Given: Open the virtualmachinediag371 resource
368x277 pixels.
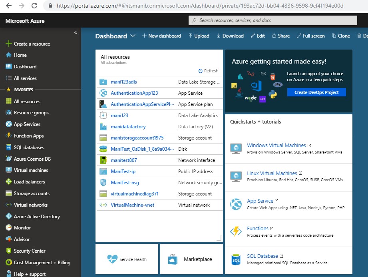Looking at the screenshot, I should 135,194.
